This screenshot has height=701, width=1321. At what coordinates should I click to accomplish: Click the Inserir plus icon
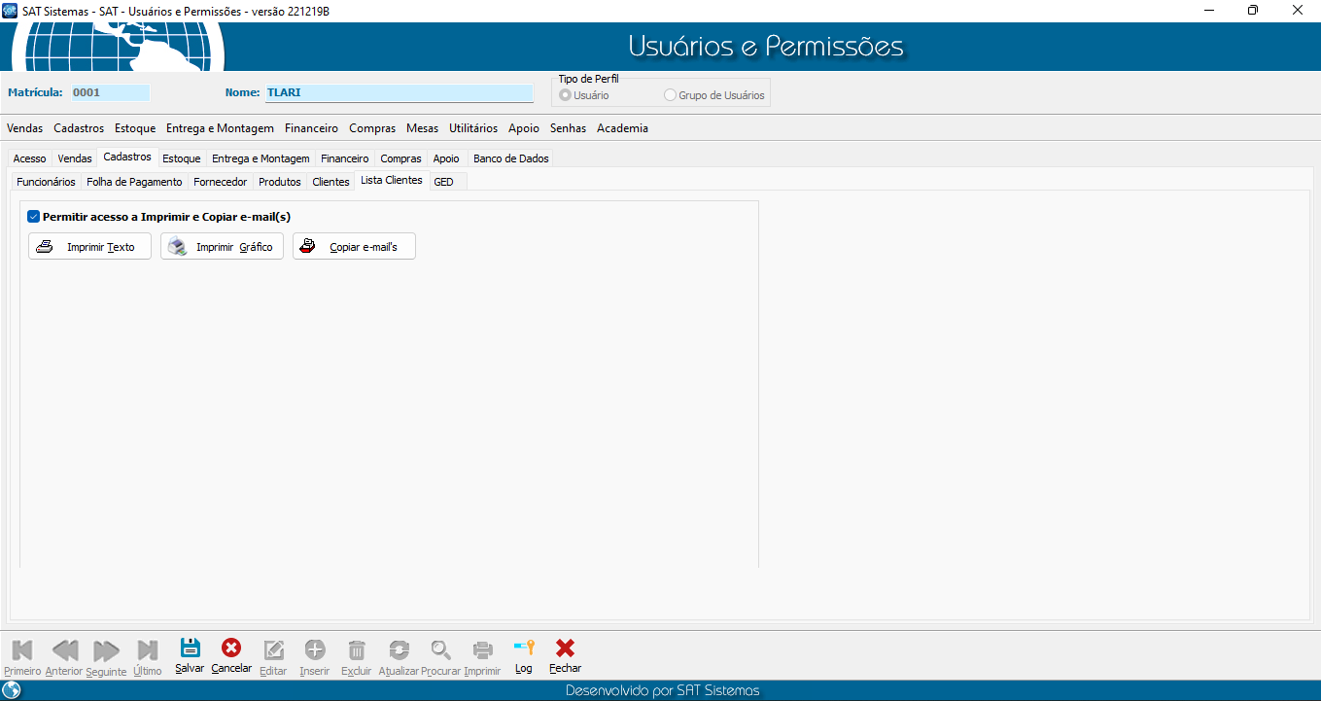[x=315, y=649]
